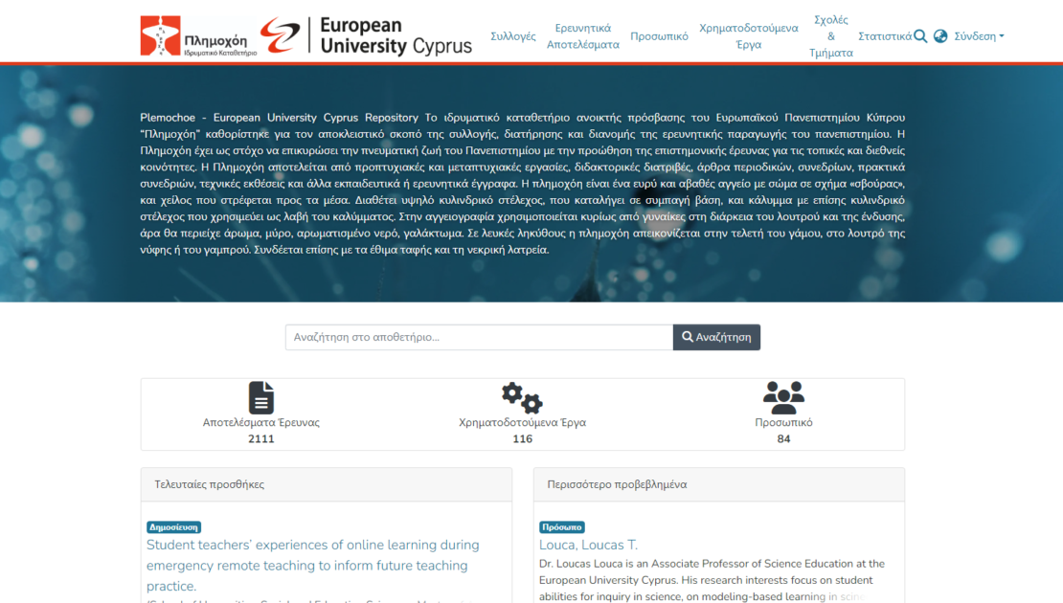Image resolution: width=1063 pixels, height=603 pixels.
Task: Open the Louca, Loucas T. profile link
Action: click(x=587, y=545)
